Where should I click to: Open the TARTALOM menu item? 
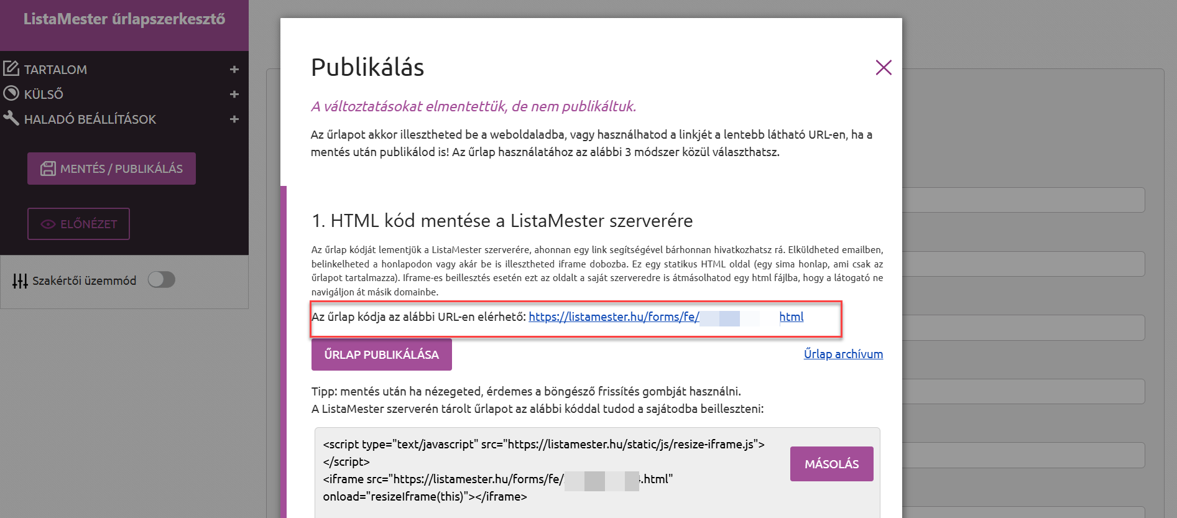pyautogui.click(x=55, y=70)
